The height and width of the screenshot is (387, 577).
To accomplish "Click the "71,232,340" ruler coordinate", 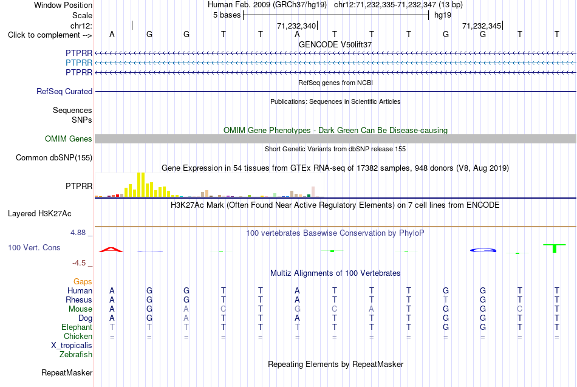I will pyautogui.click(x=296, y=26).
